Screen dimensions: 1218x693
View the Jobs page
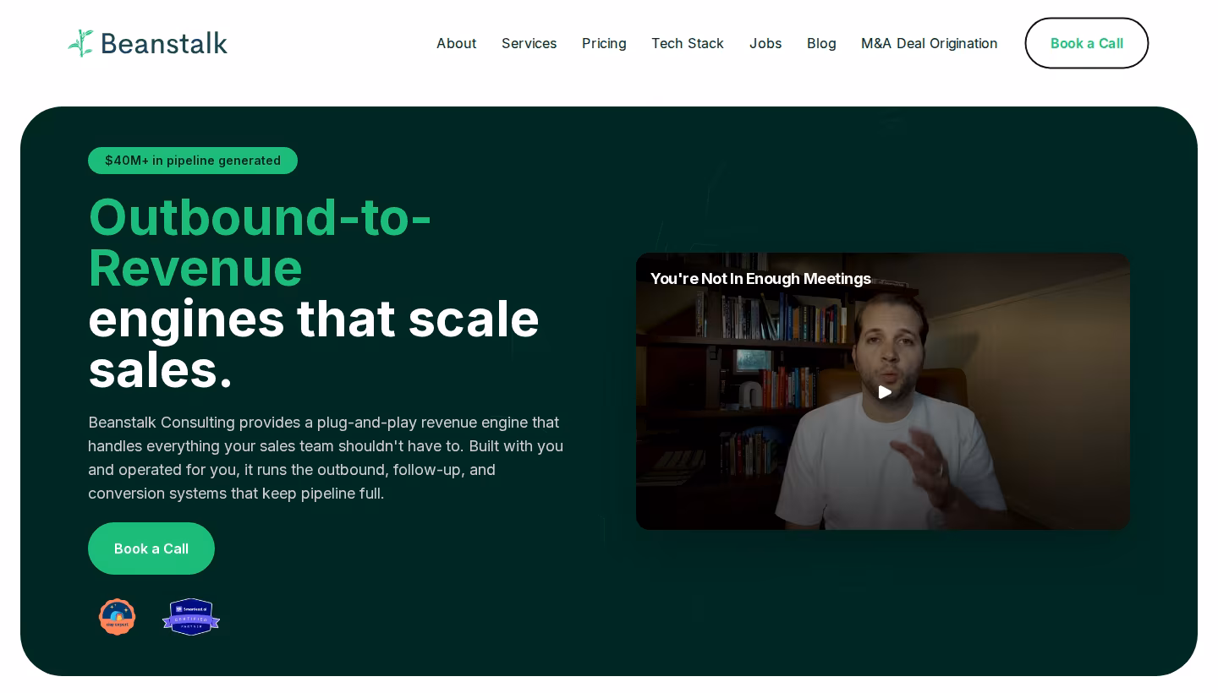[765, 43]
